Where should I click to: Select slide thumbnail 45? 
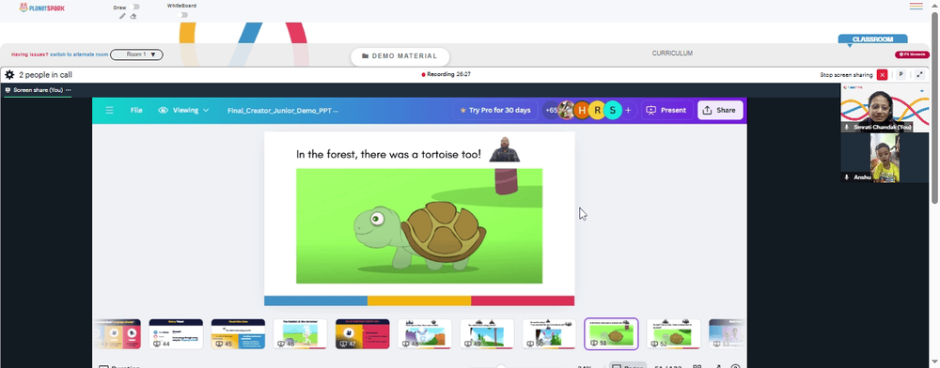[238, 334]
